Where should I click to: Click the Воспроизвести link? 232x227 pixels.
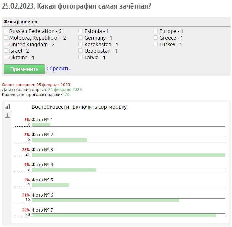point(50,107)
